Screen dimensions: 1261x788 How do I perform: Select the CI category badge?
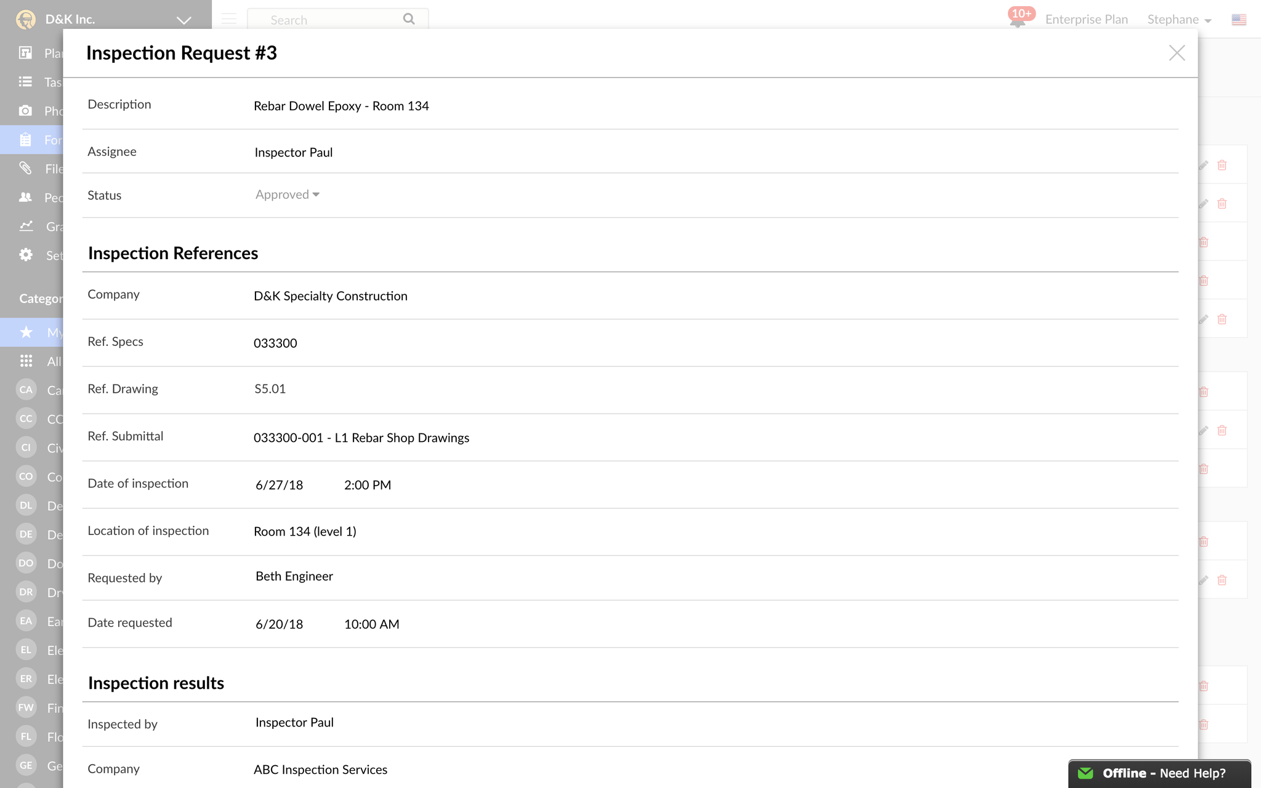pyautogui.click(x=26, y=448)
